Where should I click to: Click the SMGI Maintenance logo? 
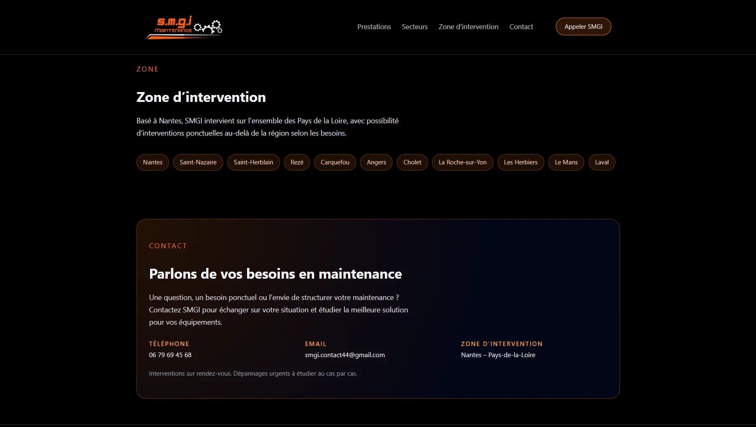(x=184, y=27)
